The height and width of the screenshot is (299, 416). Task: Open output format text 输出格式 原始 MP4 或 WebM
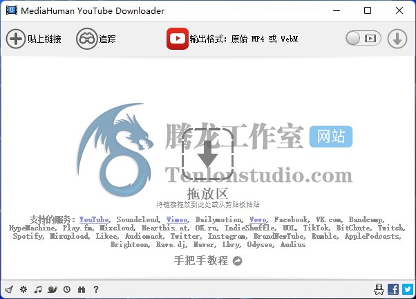coord(243,39)
